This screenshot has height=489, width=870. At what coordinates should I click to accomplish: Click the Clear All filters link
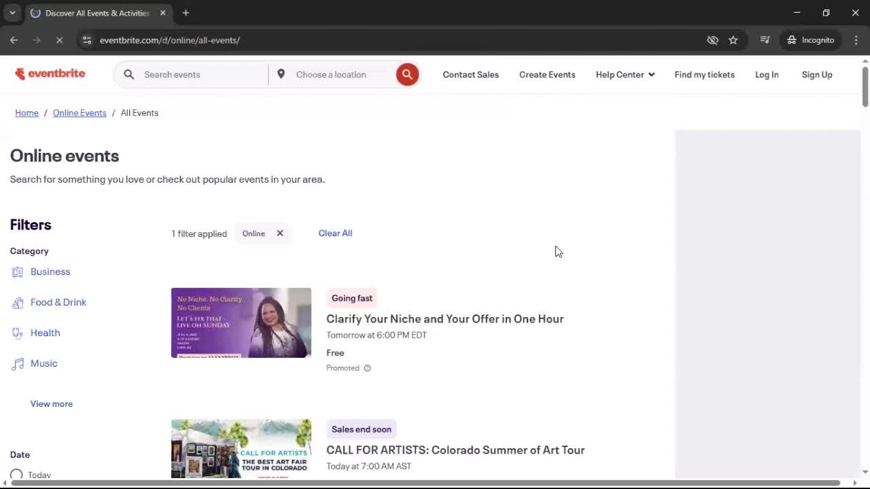(x=335, y=233)
